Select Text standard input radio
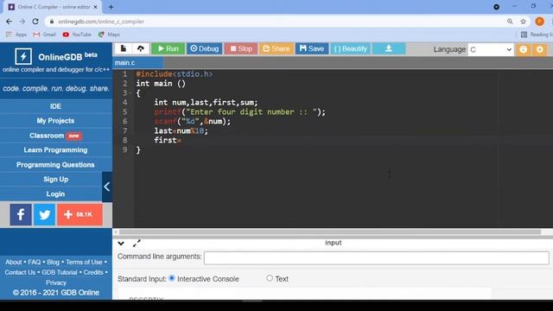This screenshot has height=311, width=553. pos(270,278)
